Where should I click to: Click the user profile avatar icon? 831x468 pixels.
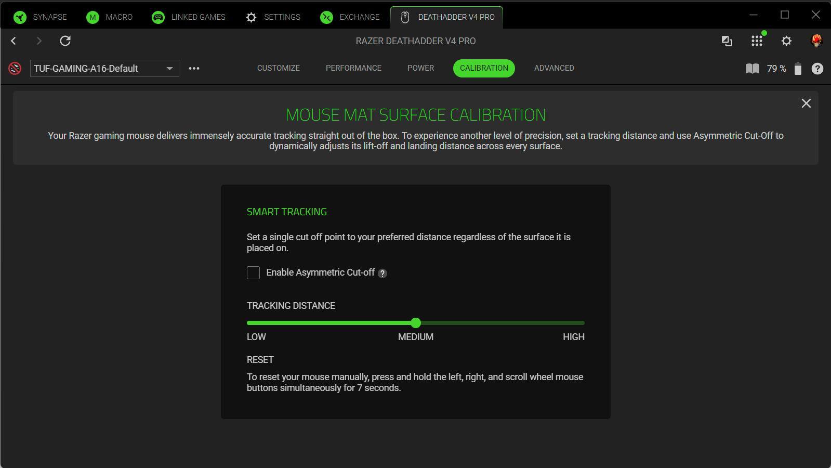pyautogui.click(x=816, y=41)
